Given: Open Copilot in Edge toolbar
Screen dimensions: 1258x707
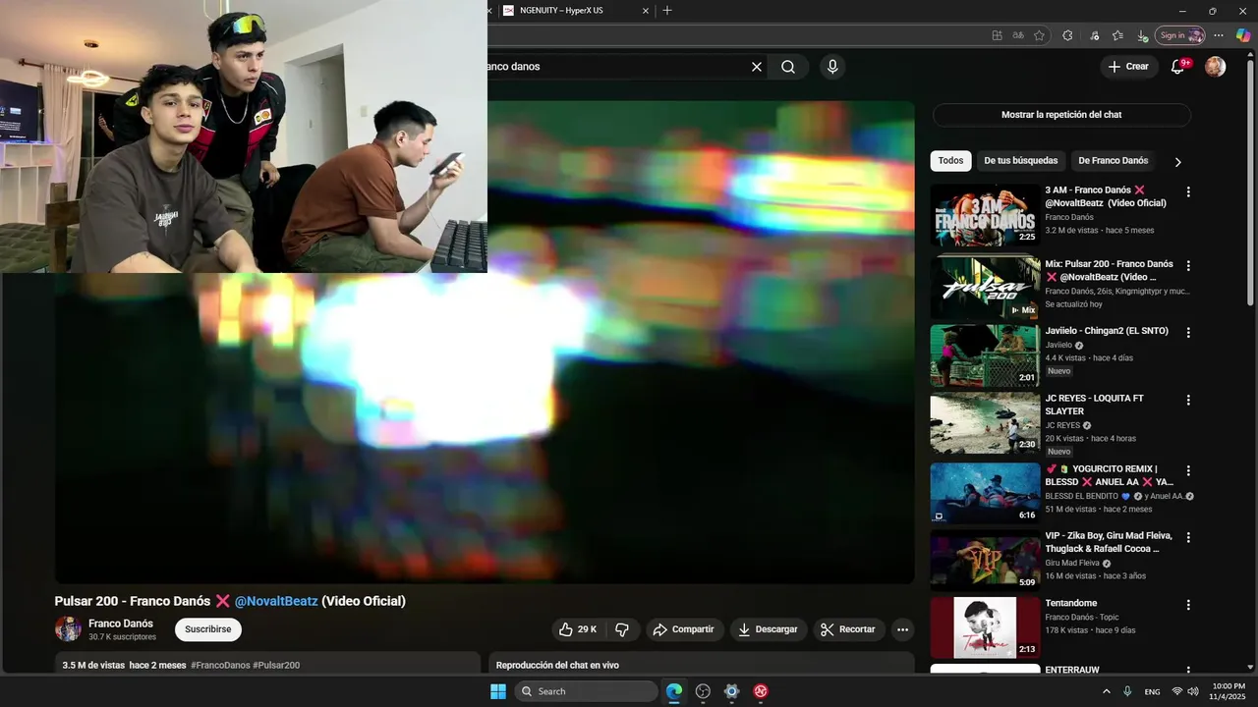Looking at the screenshot, I should [x=1243, y=35].
